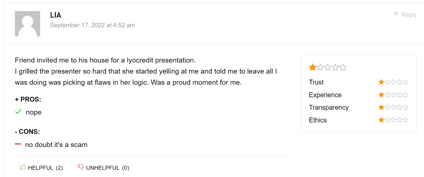424x177 pixels.
Task: Click the Ethics rating stars
Action: coord(393,120)
